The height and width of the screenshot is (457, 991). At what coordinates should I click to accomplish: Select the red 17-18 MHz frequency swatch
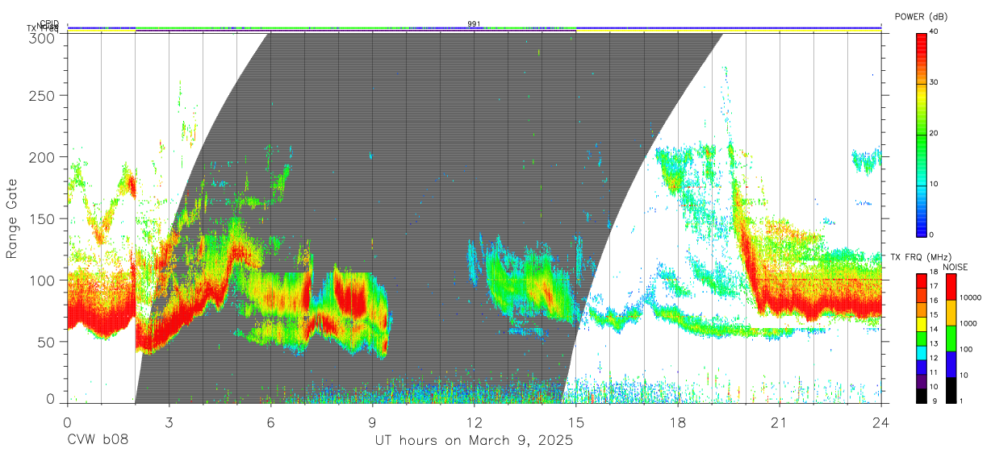click(921, 281)
